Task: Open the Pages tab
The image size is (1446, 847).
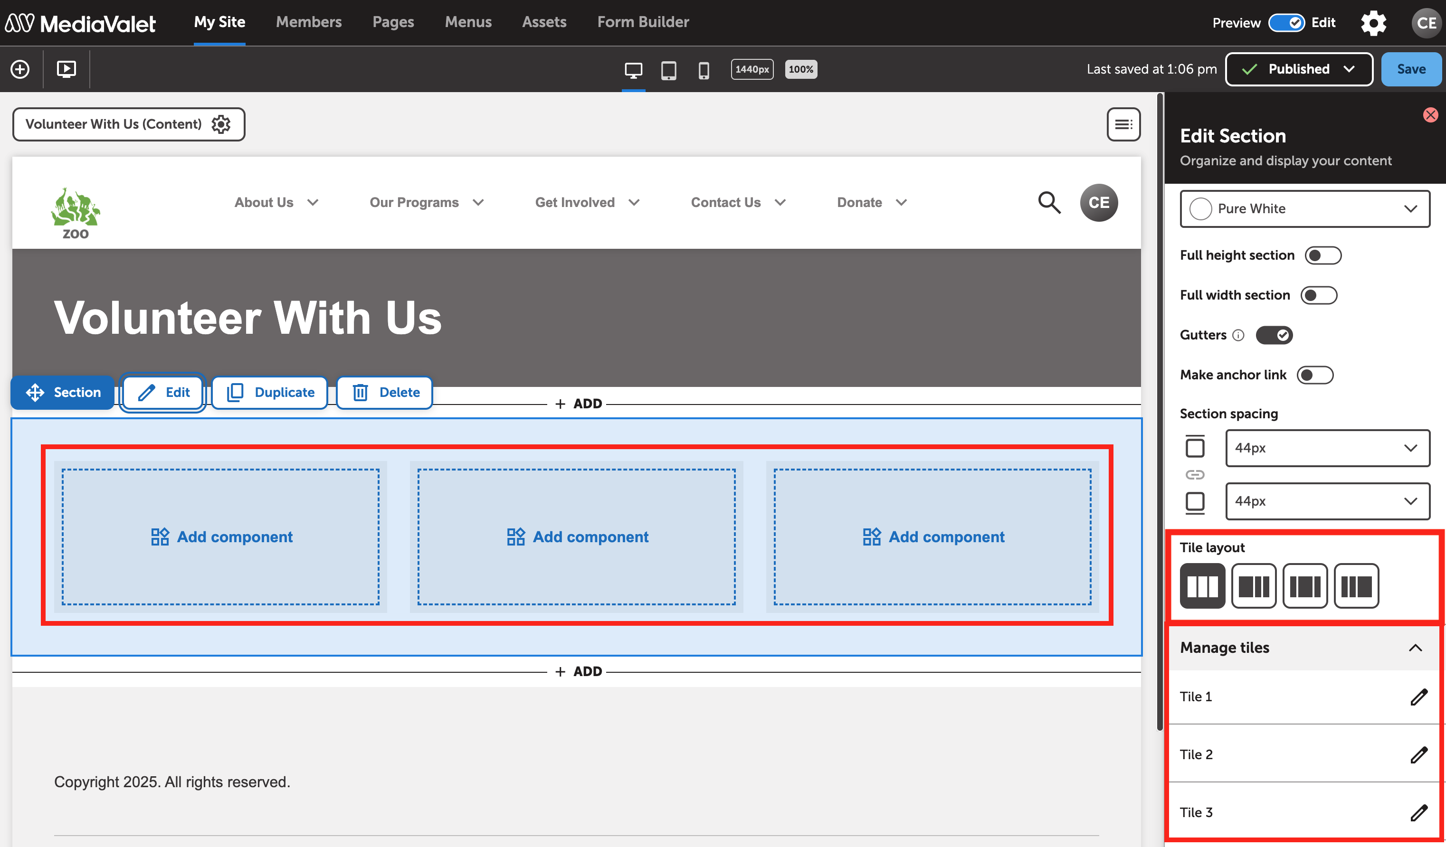Action: [x=393, y=22]
